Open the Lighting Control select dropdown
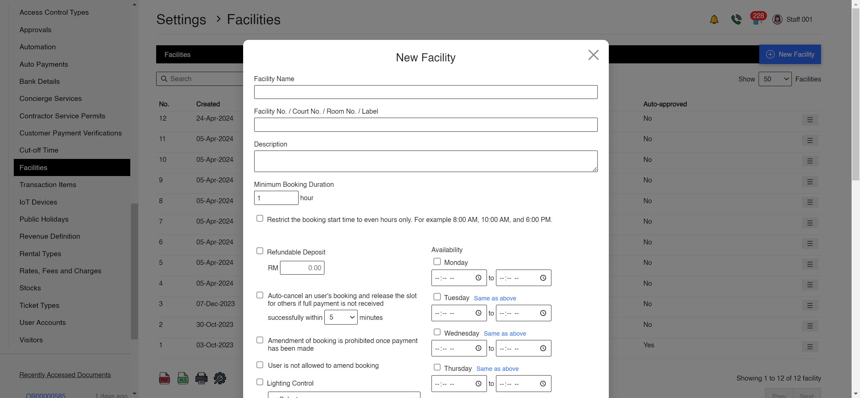860x398 pixels. click(343, 396)
